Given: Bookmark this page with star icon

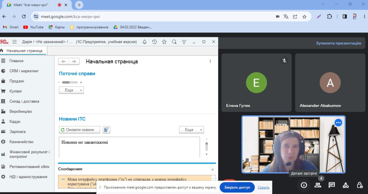Looking at the screenshot, I should coord(304,17).
